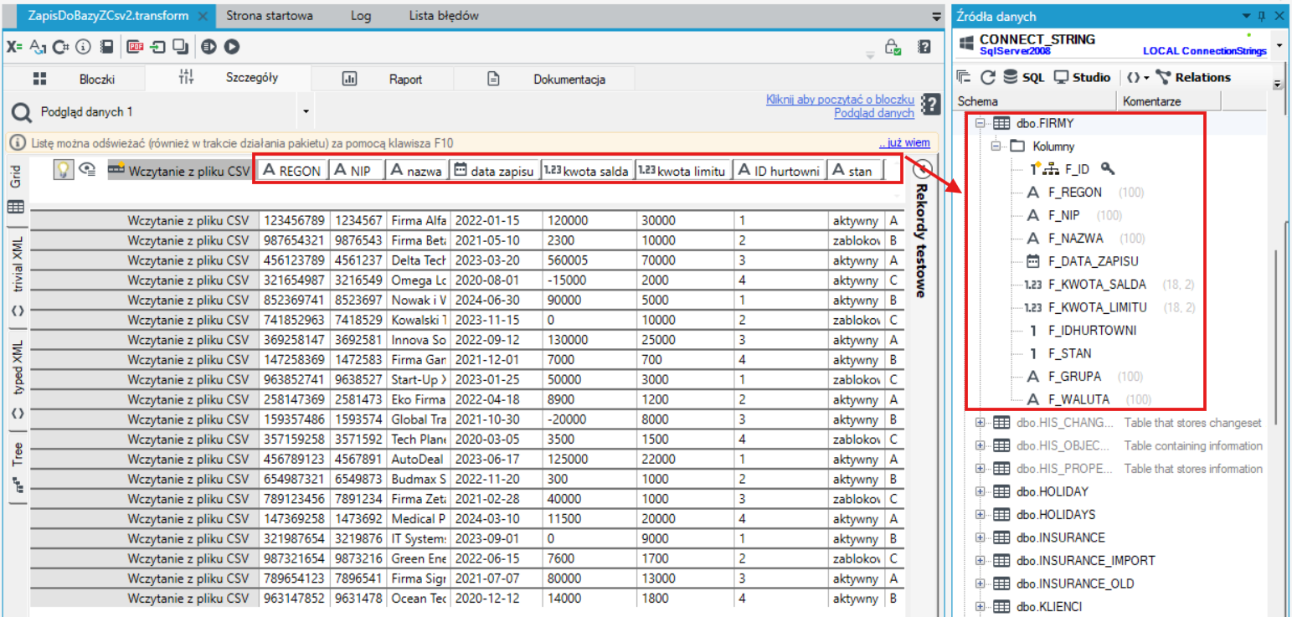Click the X= variables toolbar icon
Viewport: 1292px width, 617px height.
(x=14, y=47)
